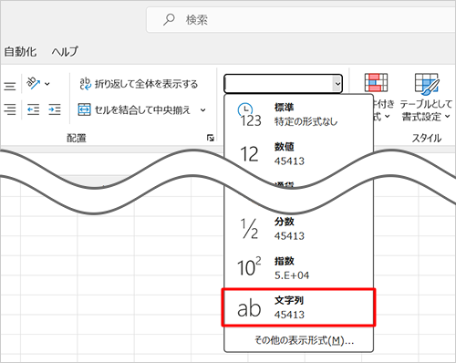Click the search box at the top

[301, 20]
